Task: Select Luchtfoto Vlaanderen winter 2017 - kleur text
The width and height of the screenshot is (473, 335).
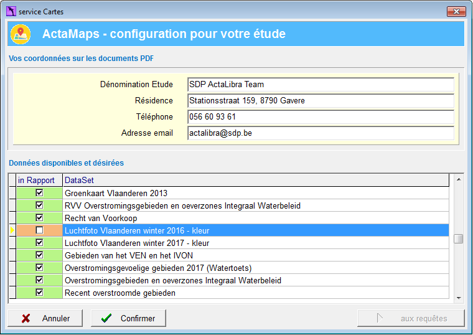Action: [137, 243]
